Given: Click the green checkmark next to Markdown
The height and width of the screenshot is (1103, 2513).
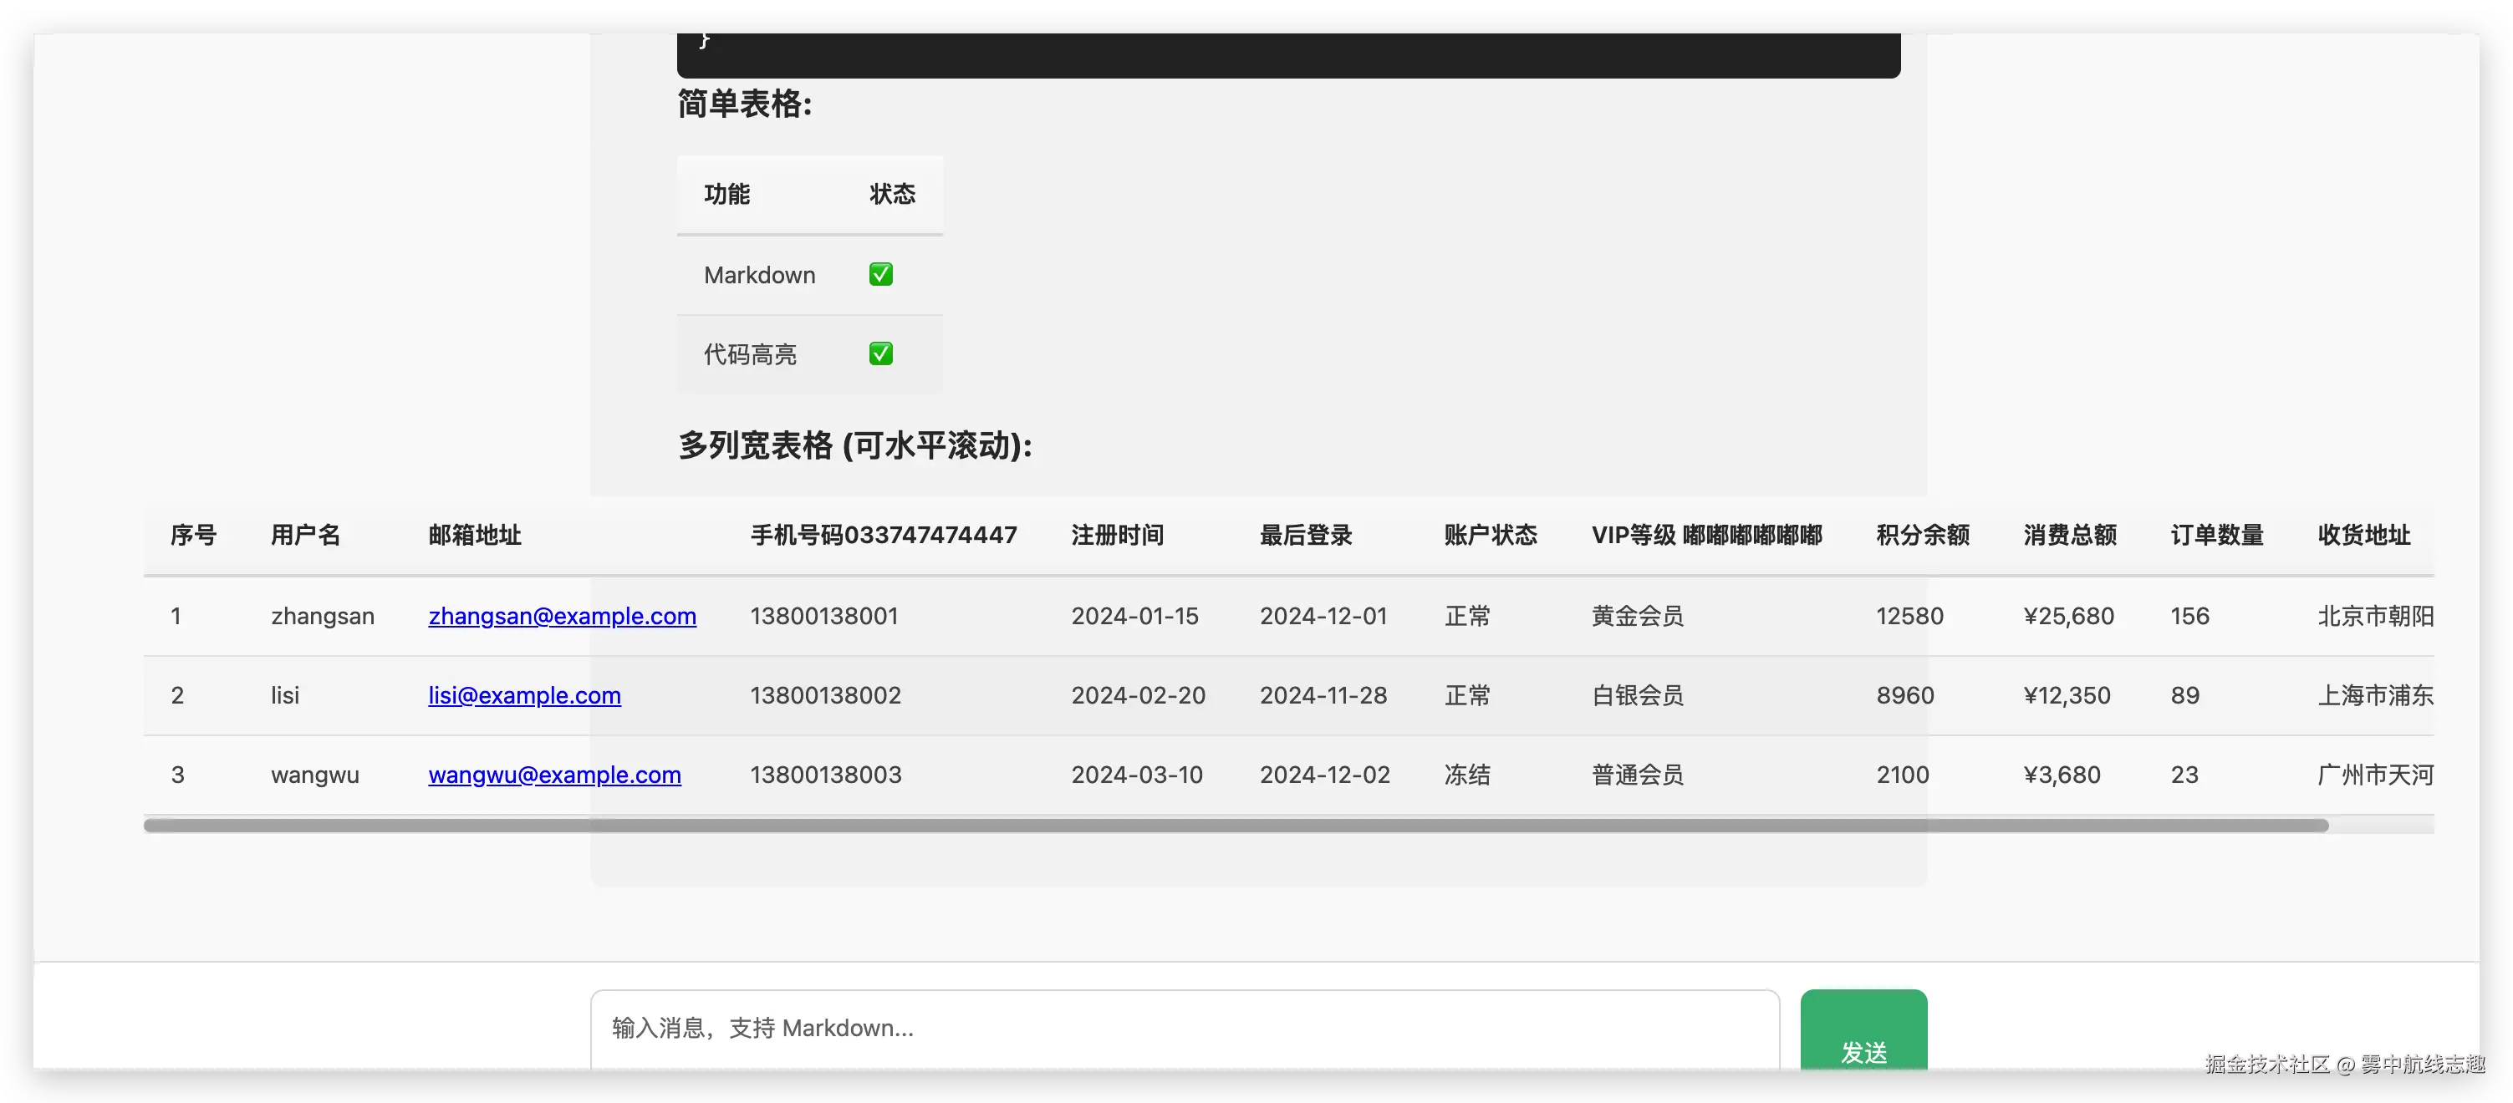Looking at the screenshot, I should [x=881, y=275].
